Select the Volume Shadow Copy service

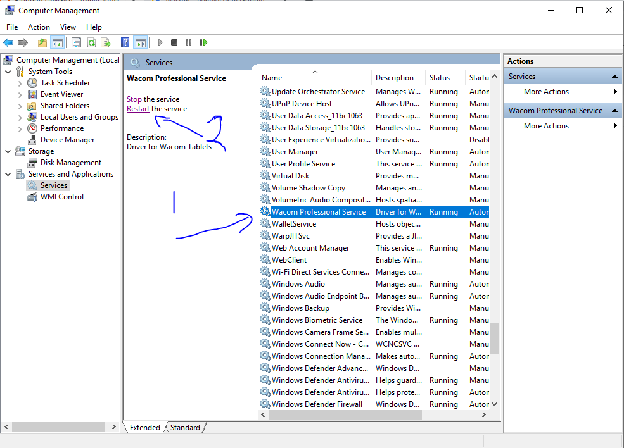(374, 188)
